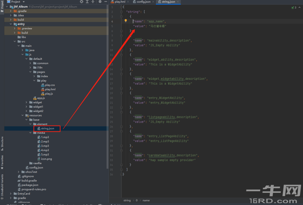This screenshot has height=205, width=303.
Task: Click "hap sample empty provider" string
Action: coord(172,160)
